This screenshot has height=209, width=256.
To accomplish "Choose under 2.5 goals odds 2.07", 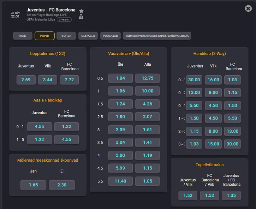I will tap(148, 117).
